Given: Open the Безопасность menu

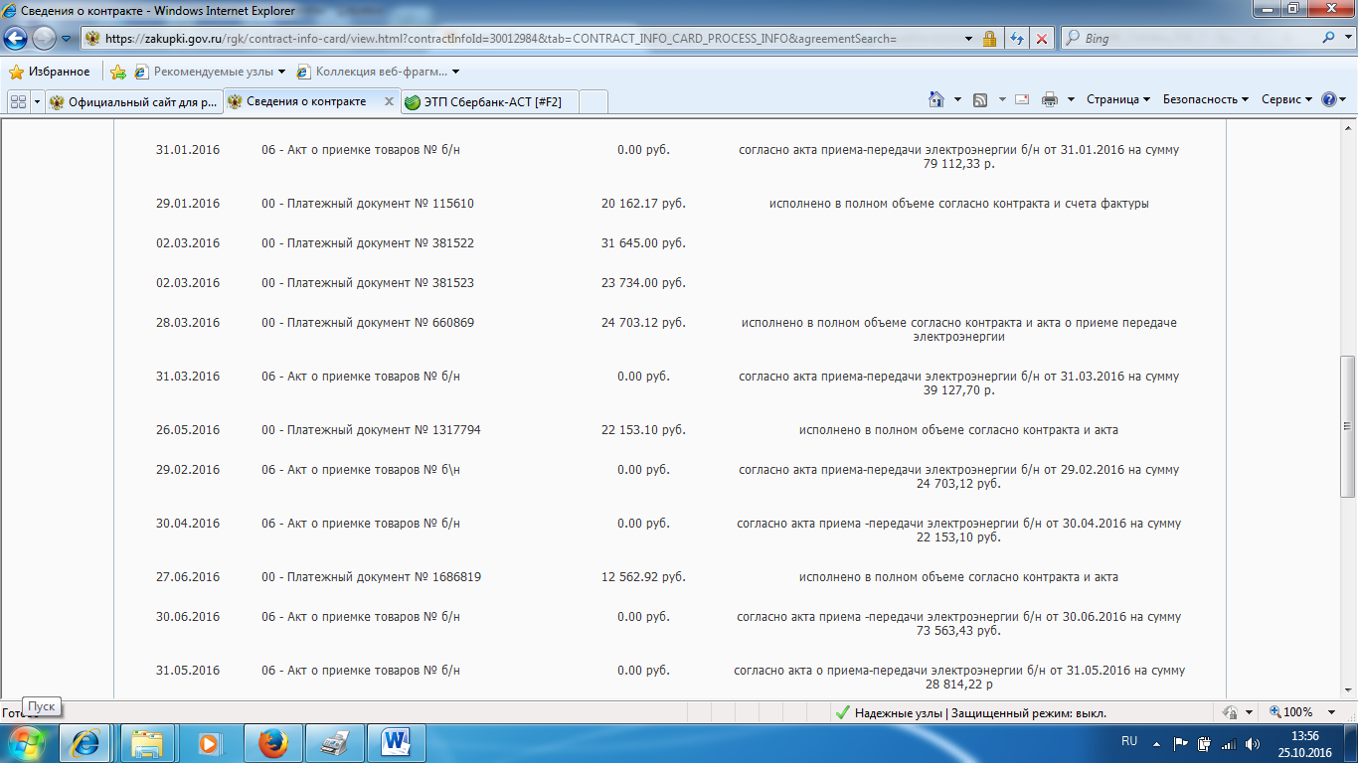Looking at the screenshot, I should 1206,99.
